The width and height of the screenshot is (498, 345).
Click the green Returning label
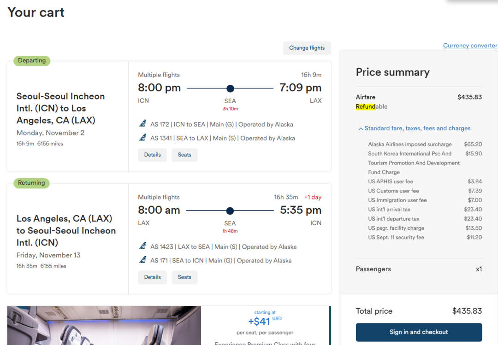(31, 183)
